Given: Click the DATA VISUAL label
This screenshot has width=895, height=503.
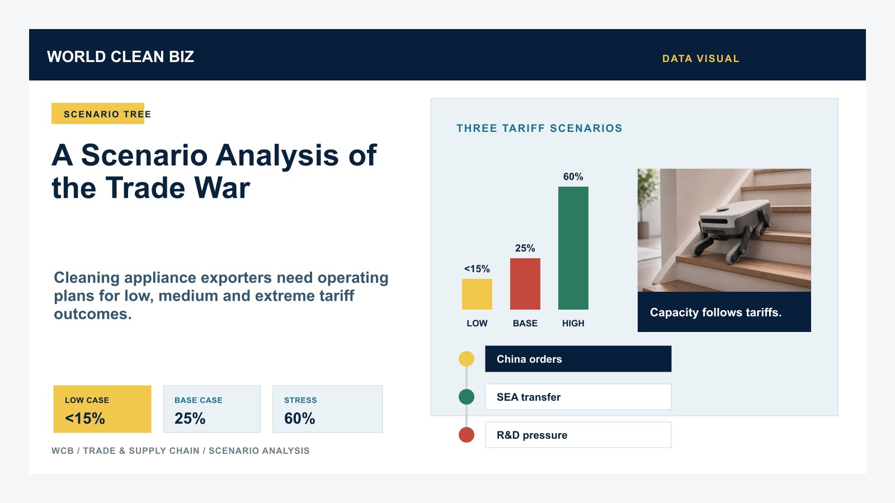Looking at the screenshot, I should click(701, 59).
